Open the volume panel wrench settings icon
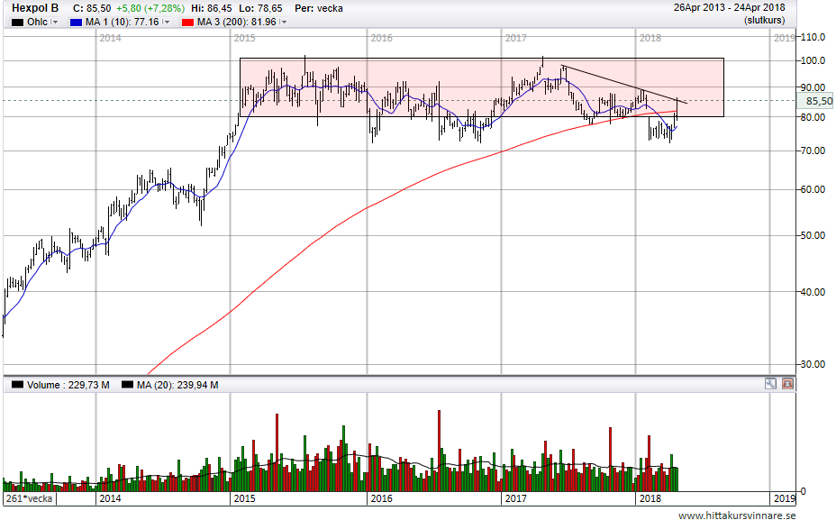 pos(770,384)
